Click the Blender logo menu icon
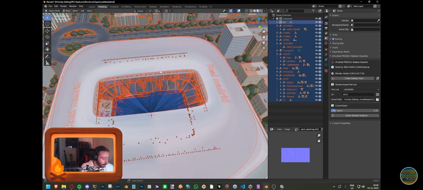Viewport: 423px width, 190px height. click(x=45, y=6)
